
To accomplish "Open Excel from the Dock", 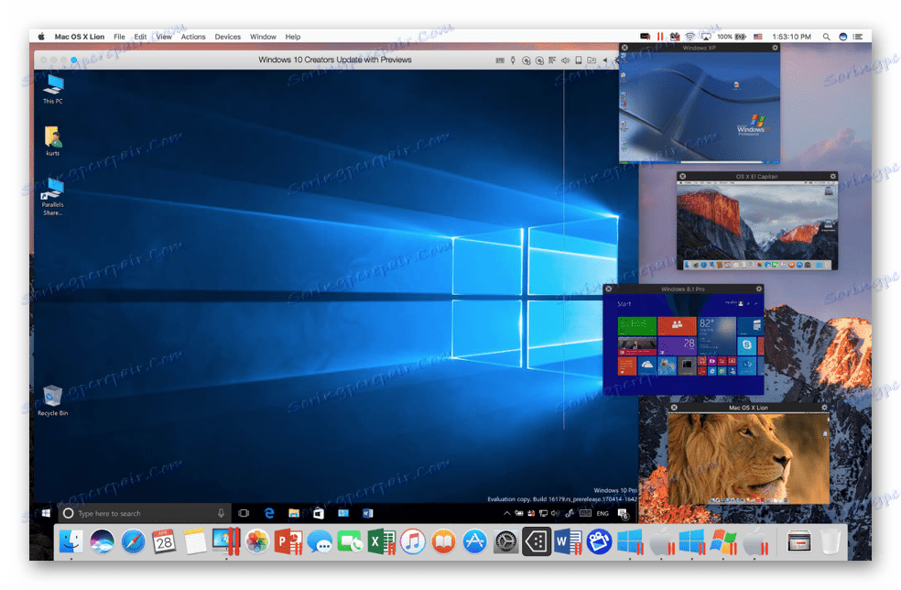I will [381, 541].
